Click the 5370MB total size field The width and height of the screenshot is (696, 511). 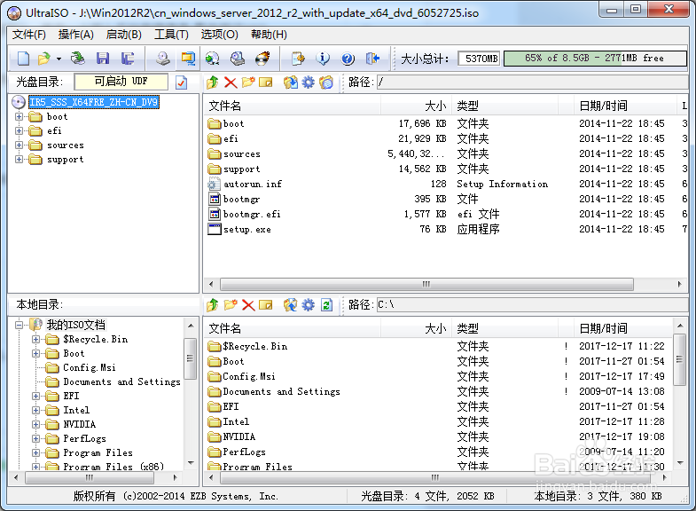(480, 59)
